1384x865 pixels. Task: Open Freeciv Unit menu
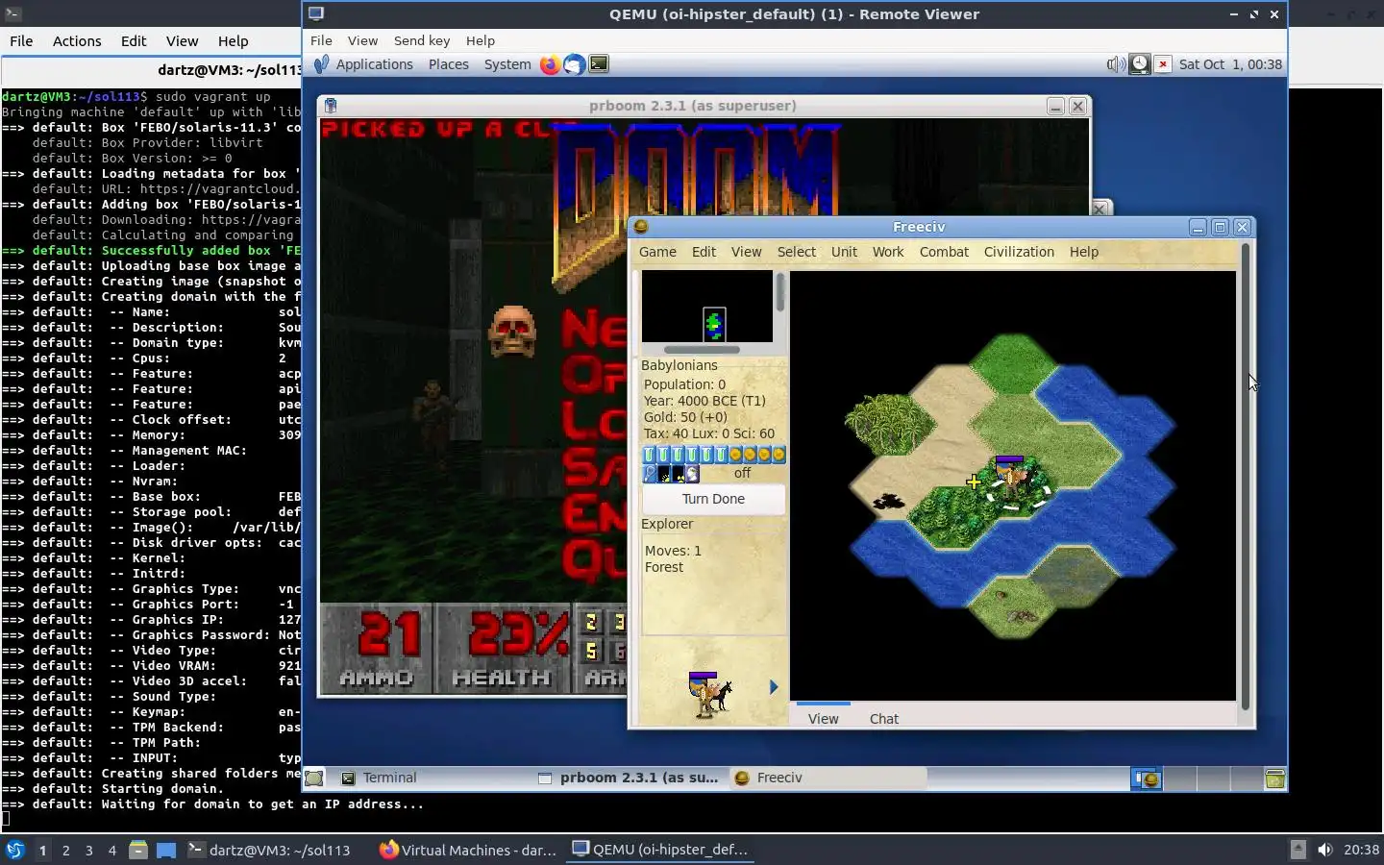844,252
